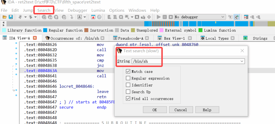Open the Search menu
The width and height of the screenshot is (275, 124).
click(44, 10)
